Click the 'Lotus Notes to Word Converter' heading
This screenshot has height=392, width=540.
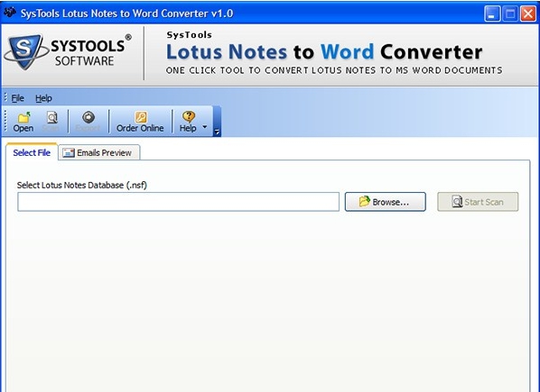(x=324, y=52)
